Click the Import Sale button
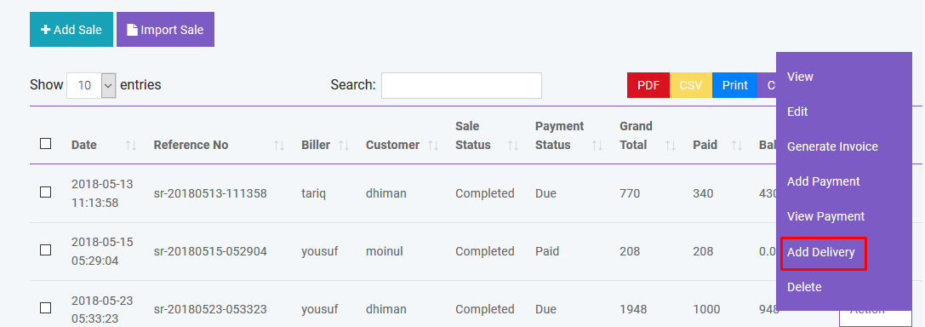 point(165,30)
